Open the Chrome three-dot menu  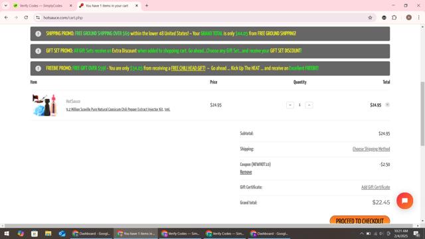tap(418, 18)
